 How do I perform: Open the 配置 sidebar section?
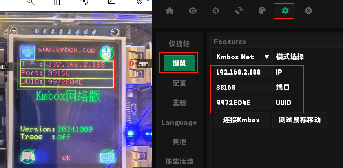(x=179, y=83)
